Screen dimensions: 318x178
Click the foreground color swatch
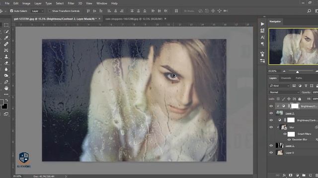(1, 102)
